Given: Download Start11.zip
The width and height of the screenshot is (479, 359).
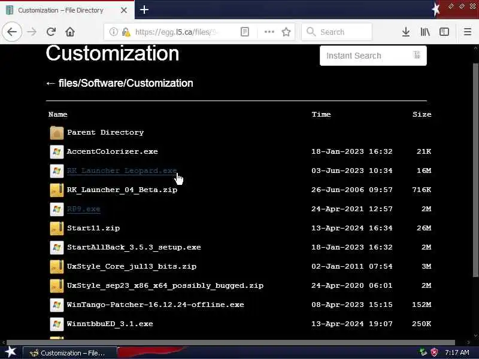Looking at the screenshot, I should (x=93, y=228).
